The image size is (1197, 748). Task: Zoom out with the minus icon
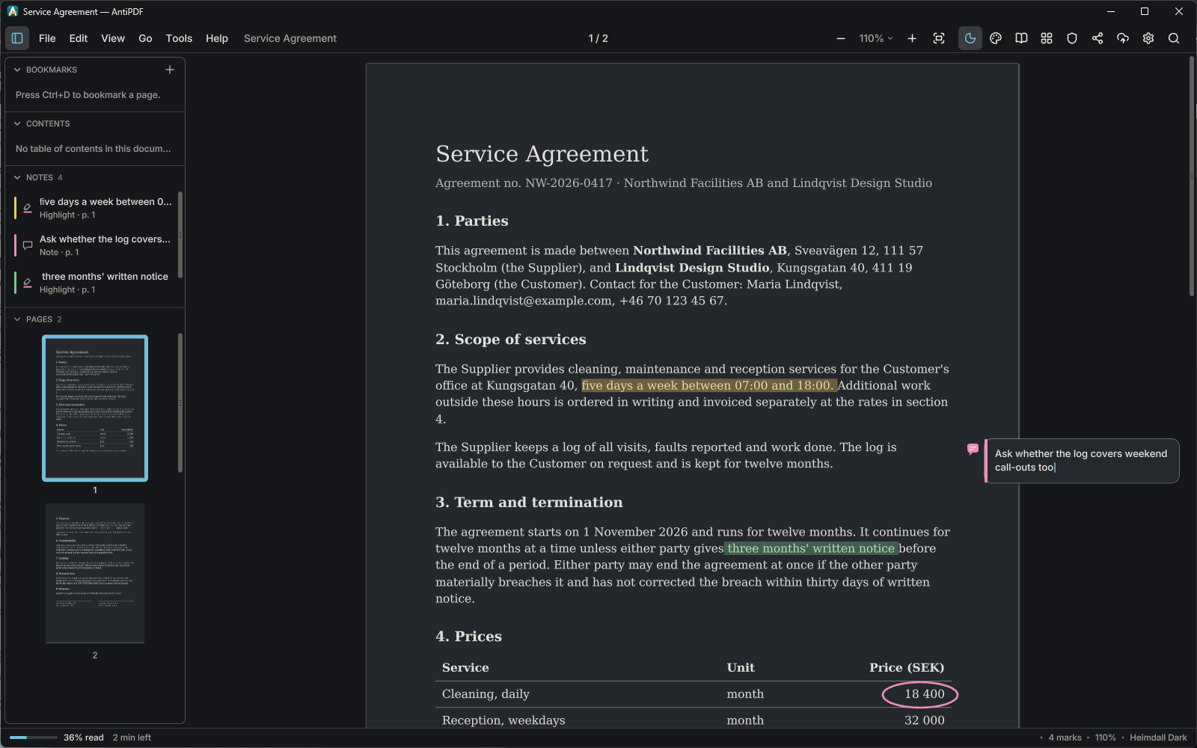click(x=841, y=38)
